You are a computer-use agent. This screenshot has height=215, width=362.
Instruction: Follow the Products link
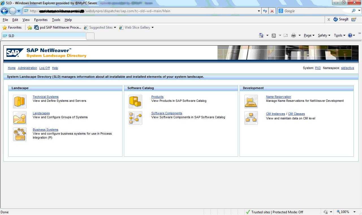coord(157,97)
